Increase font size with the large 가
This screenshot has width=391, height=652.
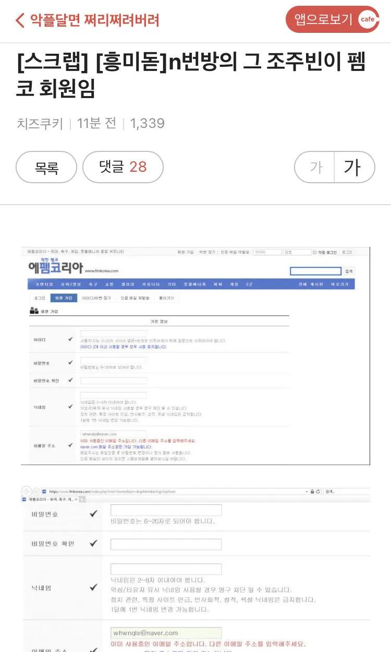point(353,167)
